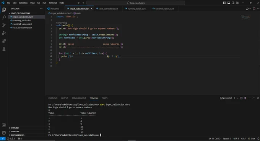The width and height of the screenshot is (260, 141).
Task: Open the Go menu
Action: pyautogui.click(x=39, y=3)
